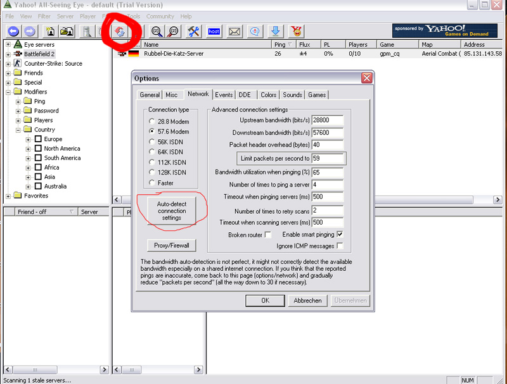Check the North America filter checkbox

click(38, 148)
